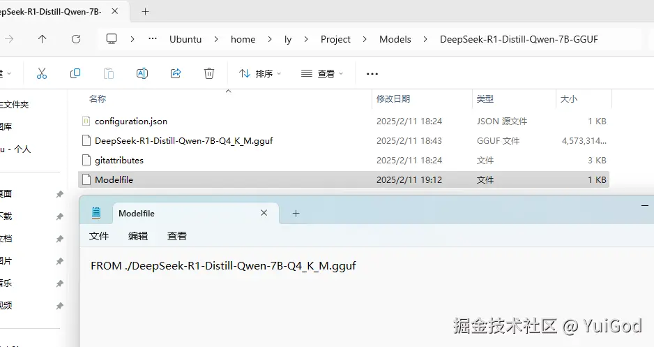Navigate to ly folder in breadcrumb
The width and height of the screenshot is (654, 347).
(x=288, y=39)
